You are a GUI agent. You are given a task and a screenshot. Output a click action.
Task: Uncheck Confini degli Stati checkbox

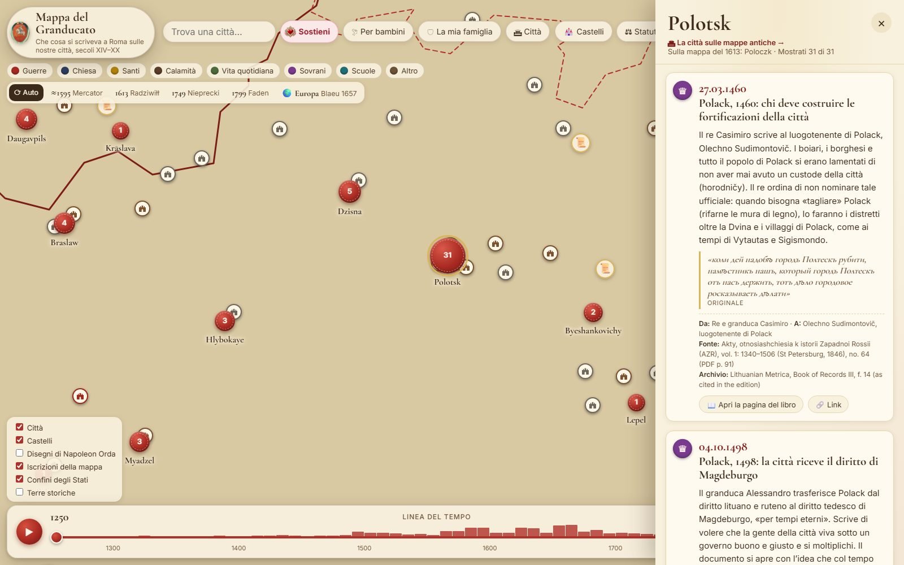tap(20, 479)
